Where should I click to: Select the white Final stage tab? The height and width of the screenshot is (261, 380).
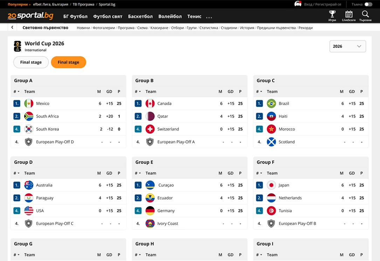pos(31,62)
